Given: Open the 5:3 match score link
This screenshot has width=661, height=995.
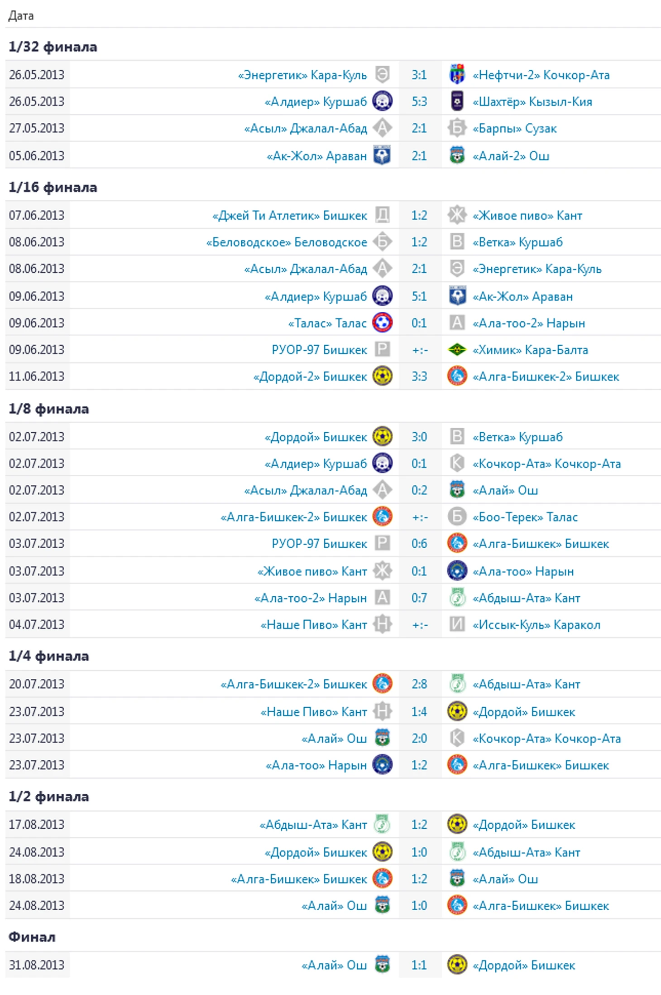Looking at the screenshot, I should click(419, 101).
